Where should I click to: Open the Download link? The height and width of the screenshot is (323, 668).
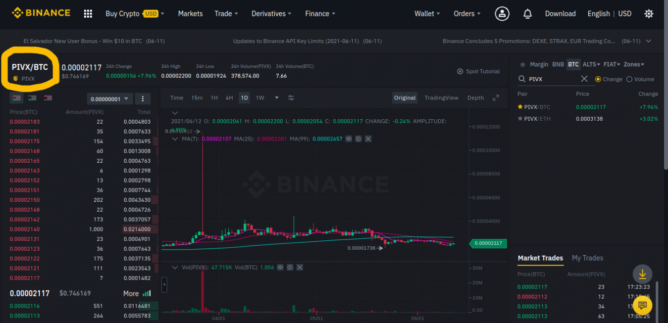click(x=560, y=14)
